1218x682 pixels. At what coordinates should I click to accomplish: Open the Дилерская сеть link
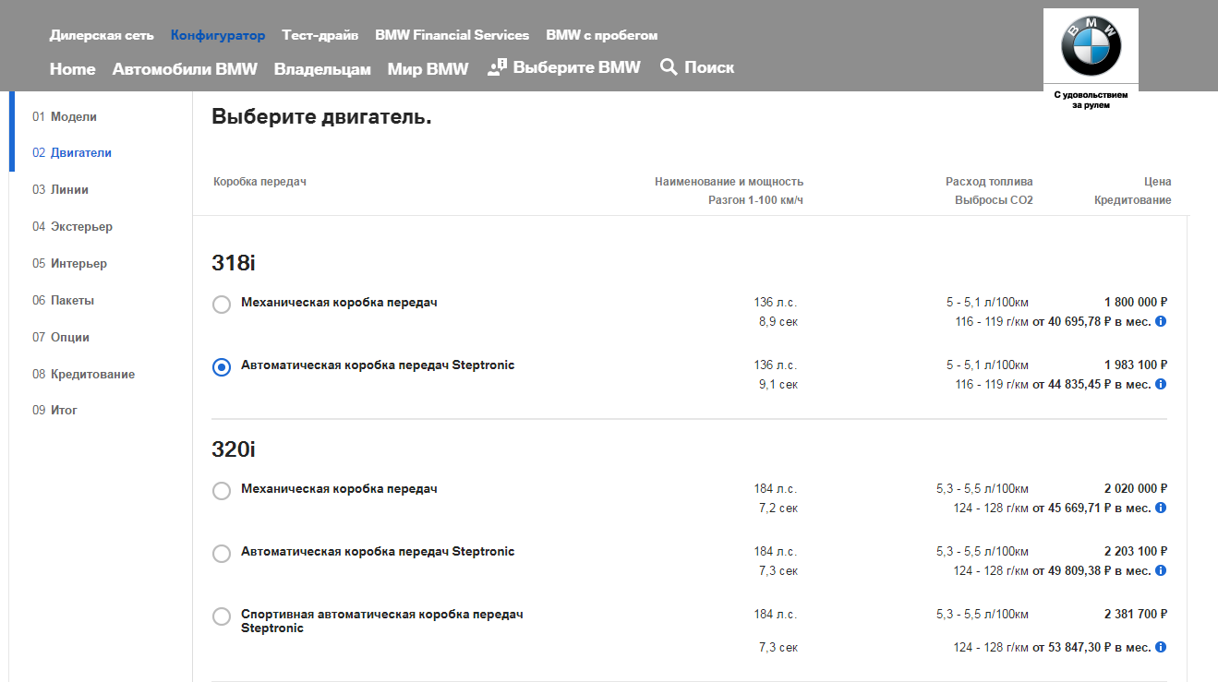(102, 35)
